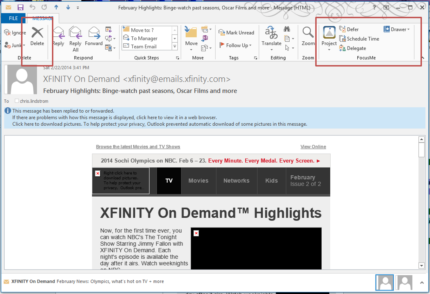Send message to OneNote icon

(x=205, y=38)
